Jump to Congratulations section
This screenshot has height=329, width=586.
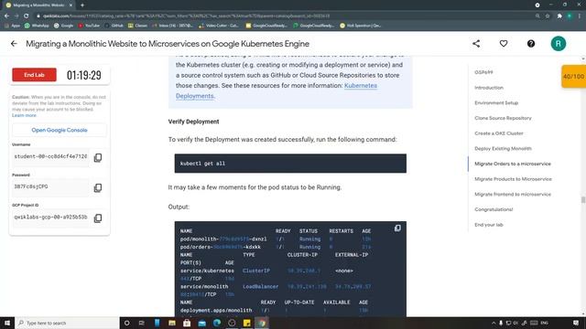pyautogui.click(x=494, y=209)
